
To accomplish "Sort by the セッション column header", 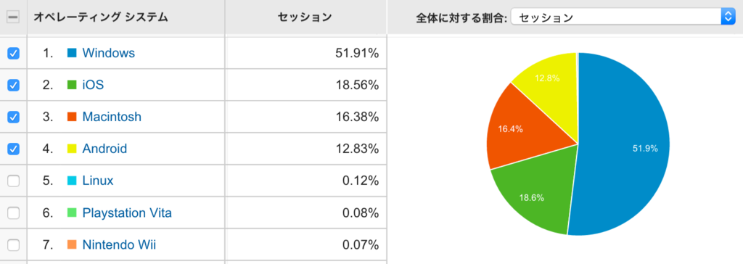I will tap(305, 17).
